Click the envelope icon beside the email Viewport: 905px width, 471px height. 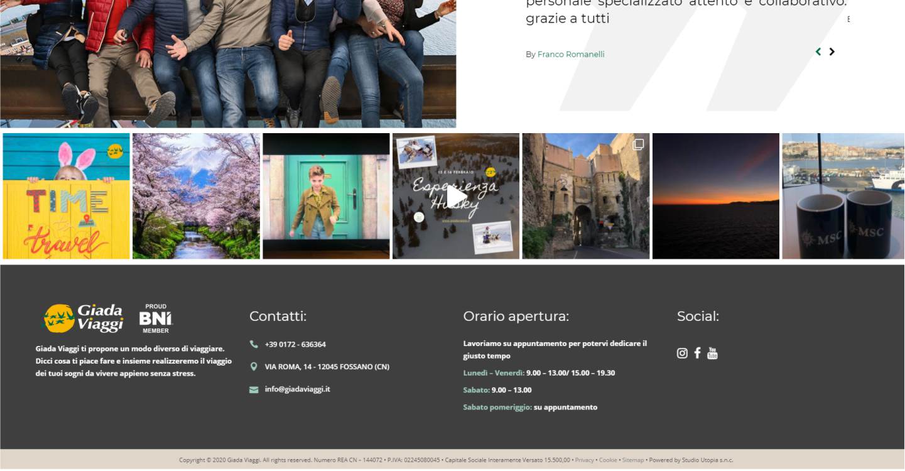[254, 389]
